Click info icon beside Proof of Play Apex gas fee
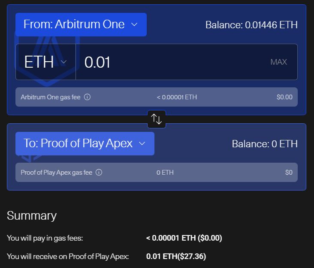 (99, 172)
